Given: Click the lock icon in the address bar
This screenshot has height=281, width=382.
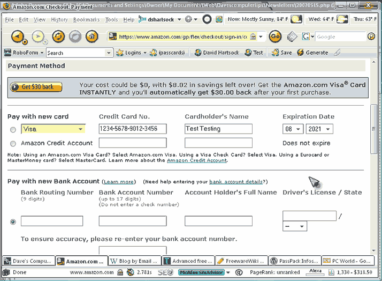Looking at the screenshot, I should coord(254,36).
